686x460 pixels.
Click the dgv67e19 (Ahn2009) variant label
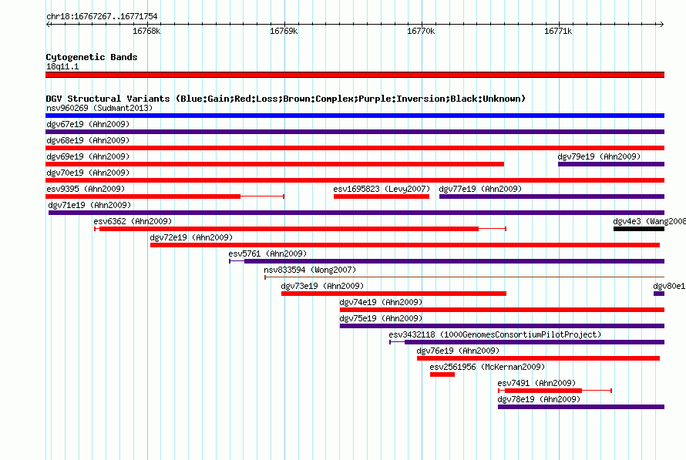(88, 124)
